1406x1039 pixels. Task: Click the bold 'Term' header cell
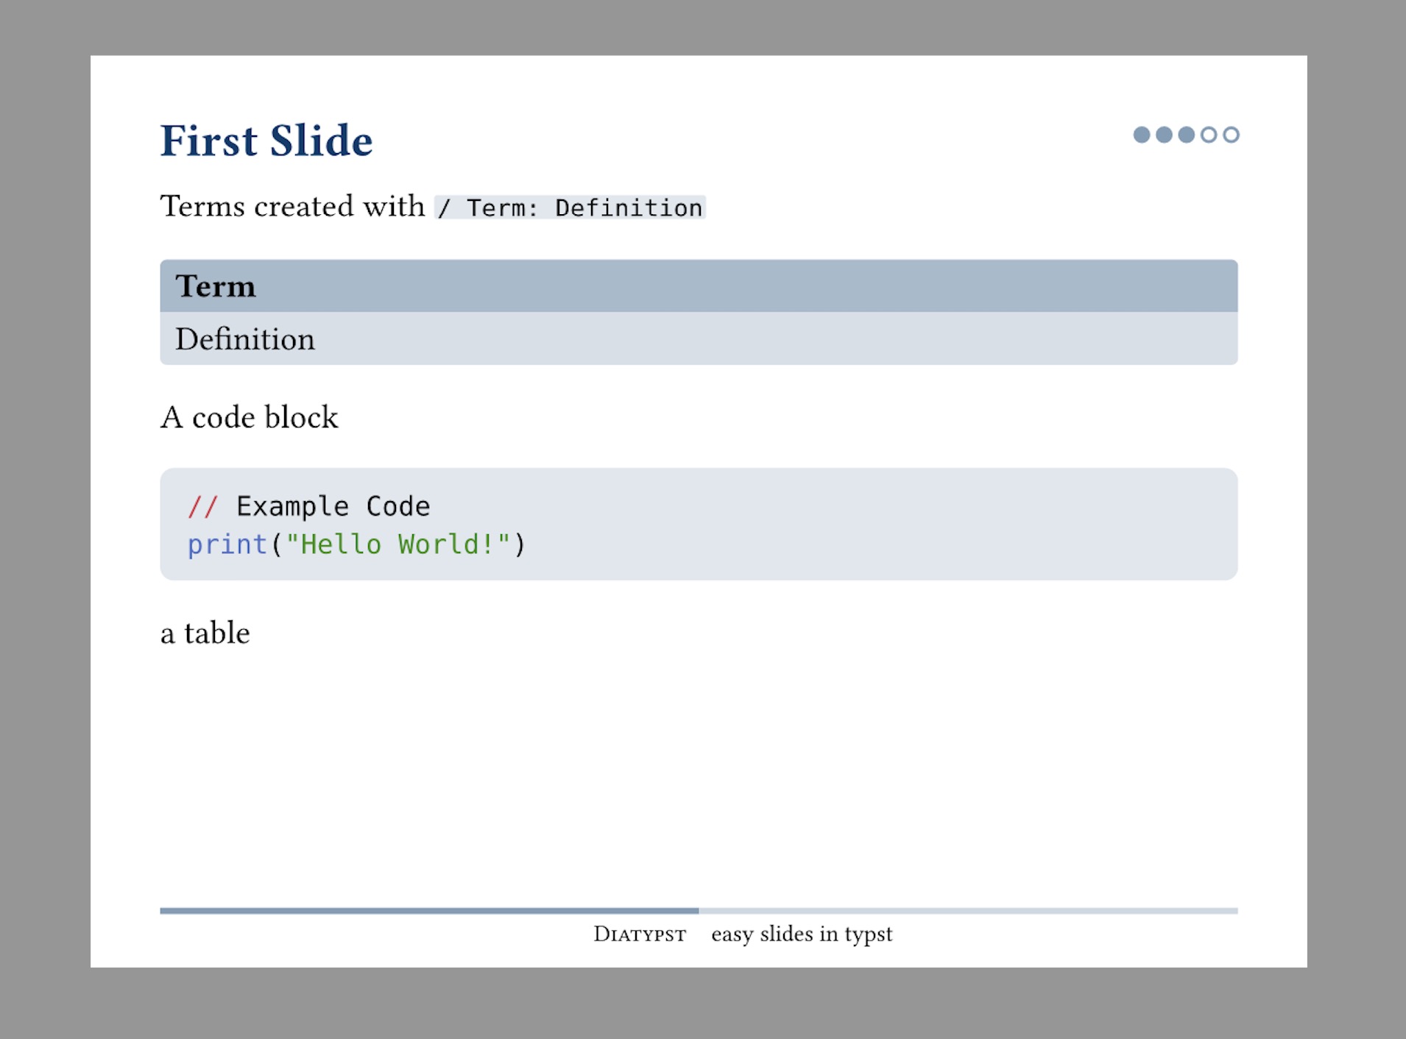699,286
